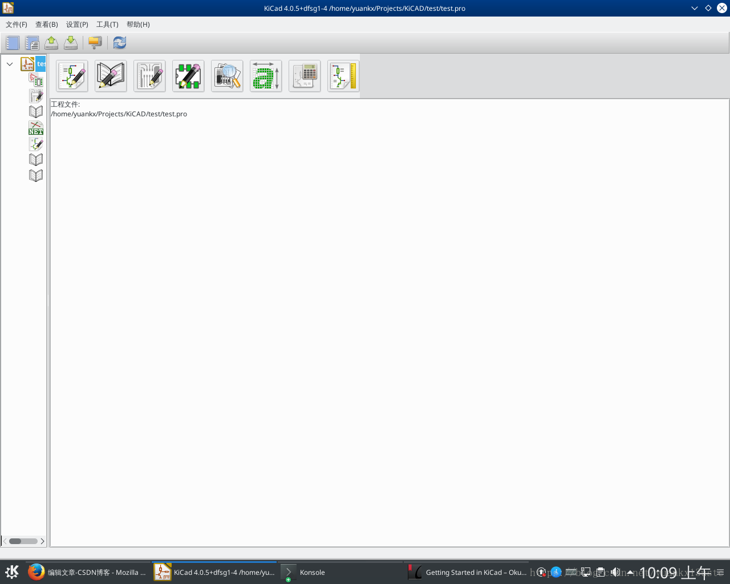Click the network display tray icon
The height and width of the screenshot is (584, 730).
point(586,572)
